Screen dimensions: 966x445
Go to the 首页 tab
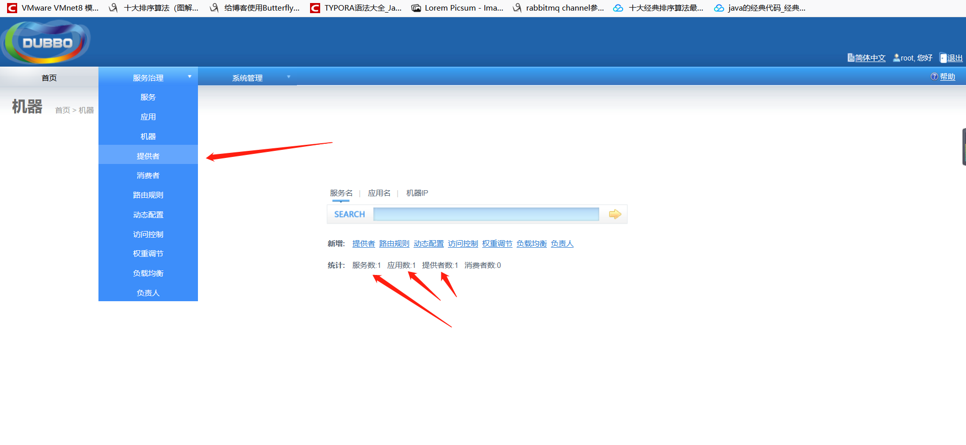[x=49, y=78]
